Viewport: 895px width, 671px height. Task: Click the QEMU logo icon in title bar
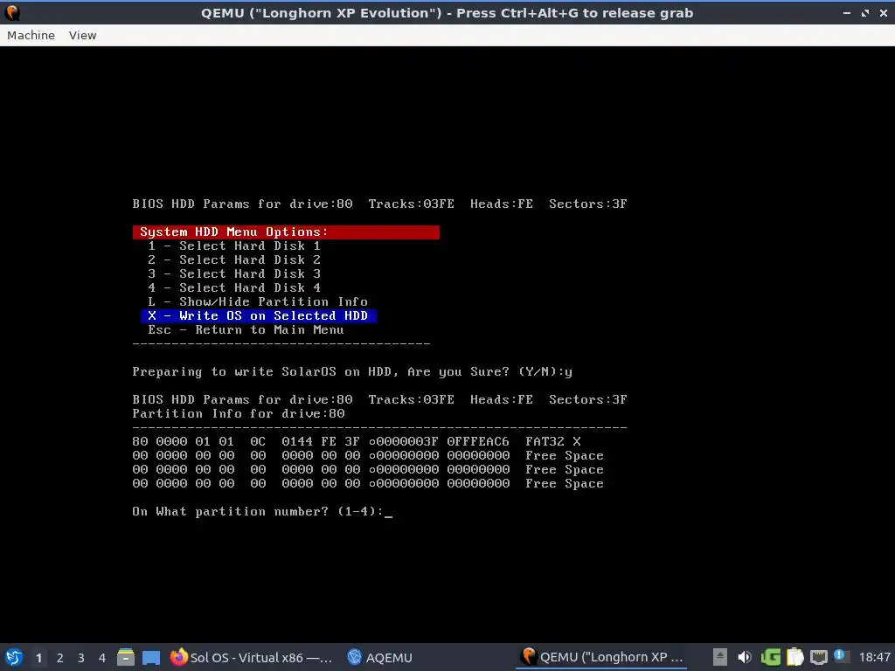tap(12, 12)
